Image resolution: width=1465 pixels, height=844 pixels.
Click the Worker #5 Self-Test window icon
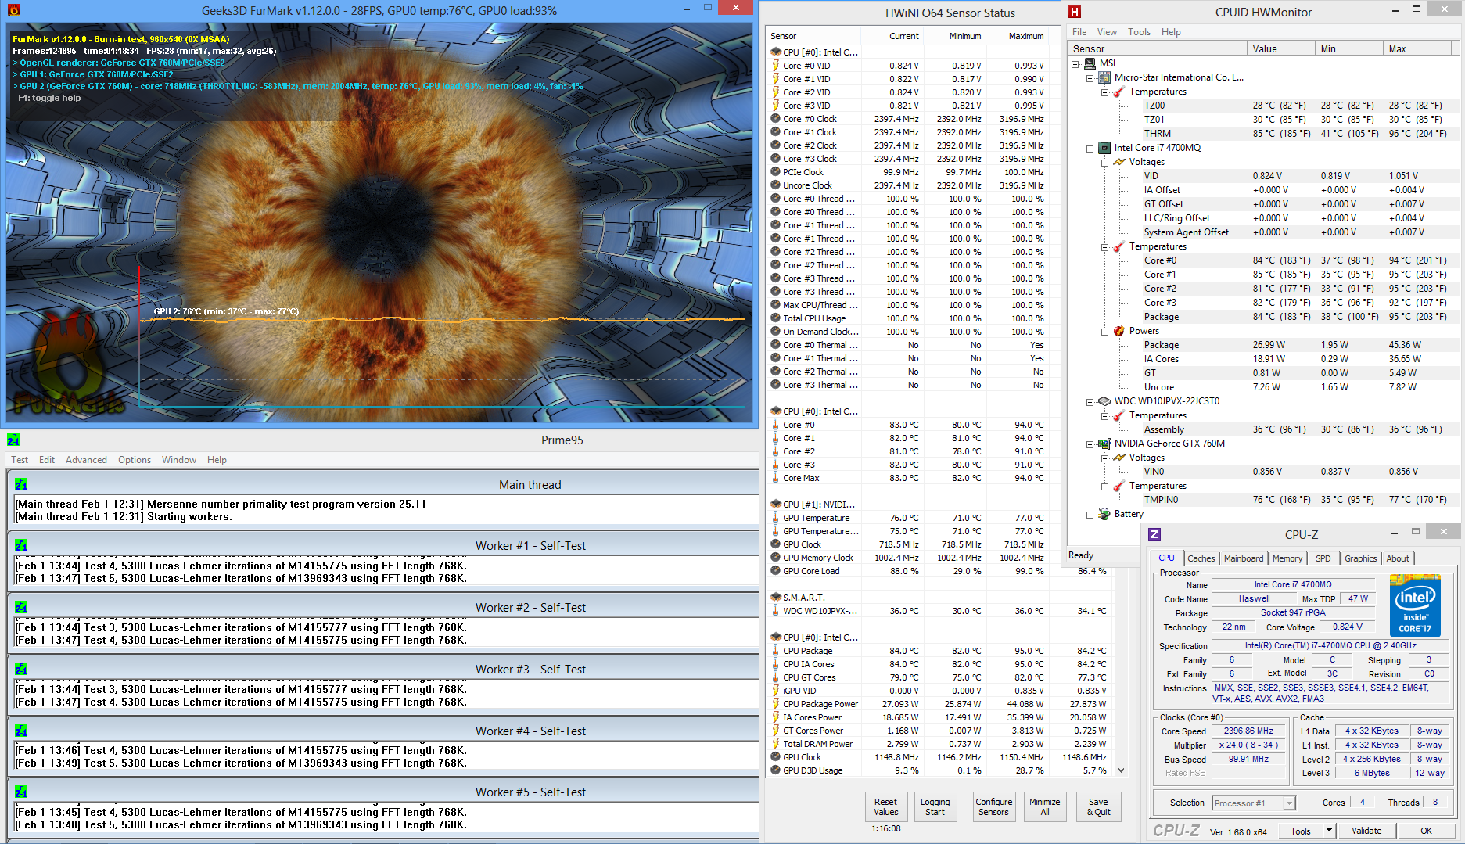click(x=21, y=792)
